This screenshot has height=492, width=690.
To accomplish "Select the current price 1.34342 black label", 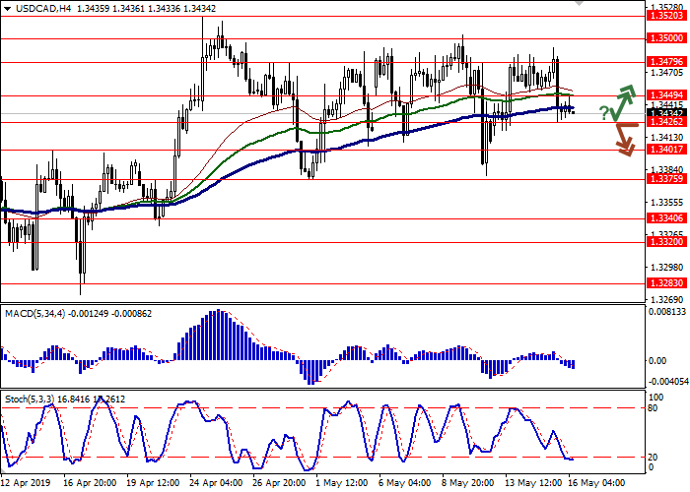I will coord(664,112).
